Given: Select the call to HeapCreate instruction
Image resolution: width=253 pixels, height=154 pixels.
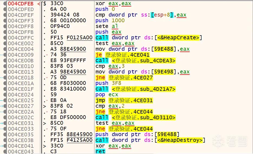Looking at the screenshot, I should click(149, 38).
